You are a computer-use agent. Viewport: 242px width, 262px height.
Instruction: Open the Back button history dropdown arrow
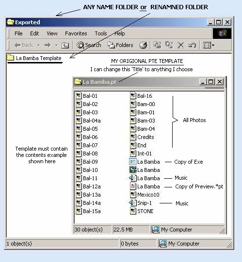[38, 45]
